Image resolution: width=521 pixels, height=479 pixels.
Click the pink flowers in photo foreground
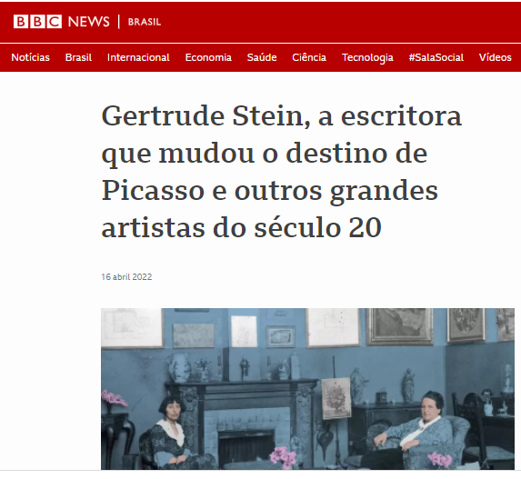pyautogui.click(x=283, y=457)
